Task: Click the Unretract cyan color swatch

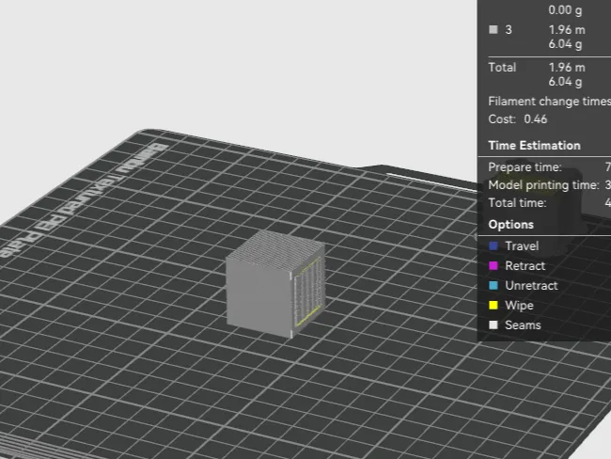Action: (x=493, y=285)
